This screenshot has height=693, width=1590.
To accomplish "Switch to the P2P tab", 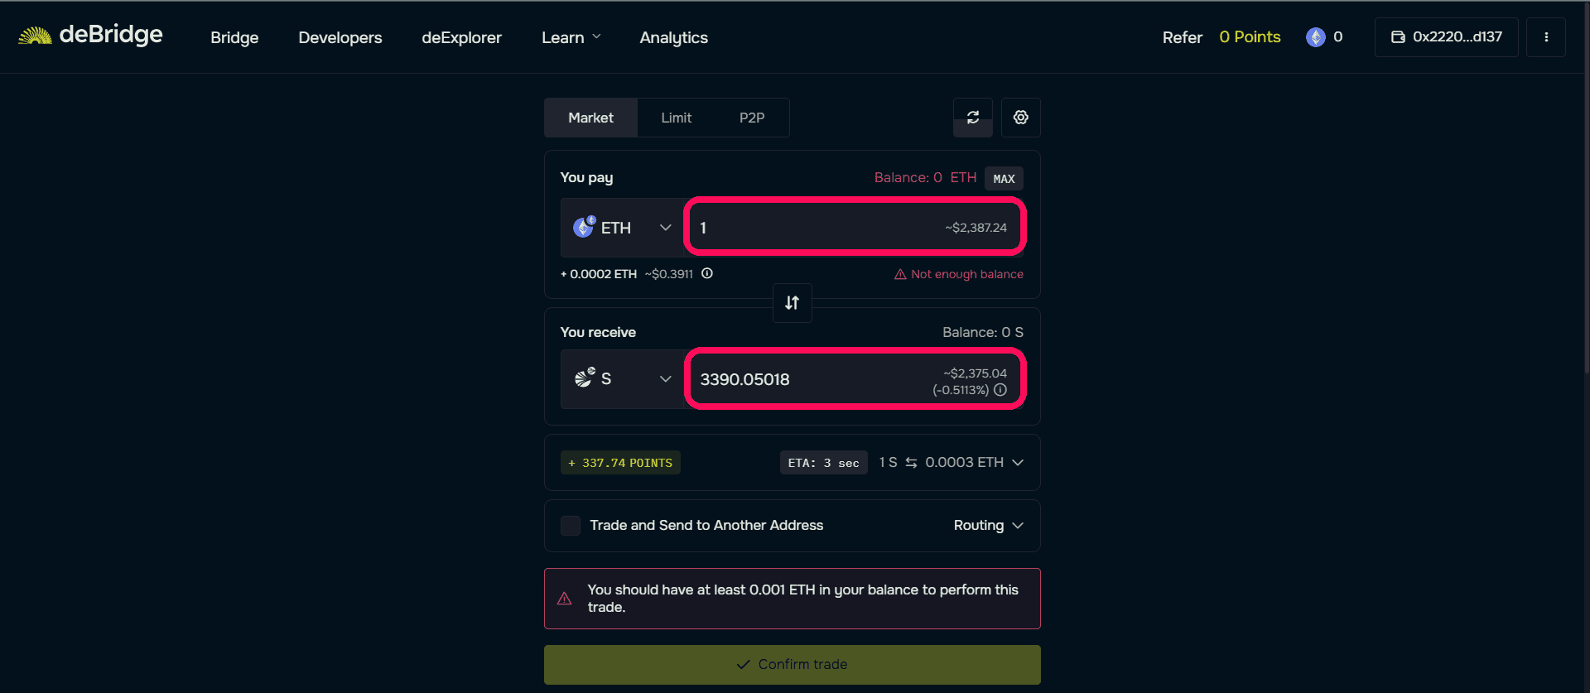I will (x=751, y=118).
